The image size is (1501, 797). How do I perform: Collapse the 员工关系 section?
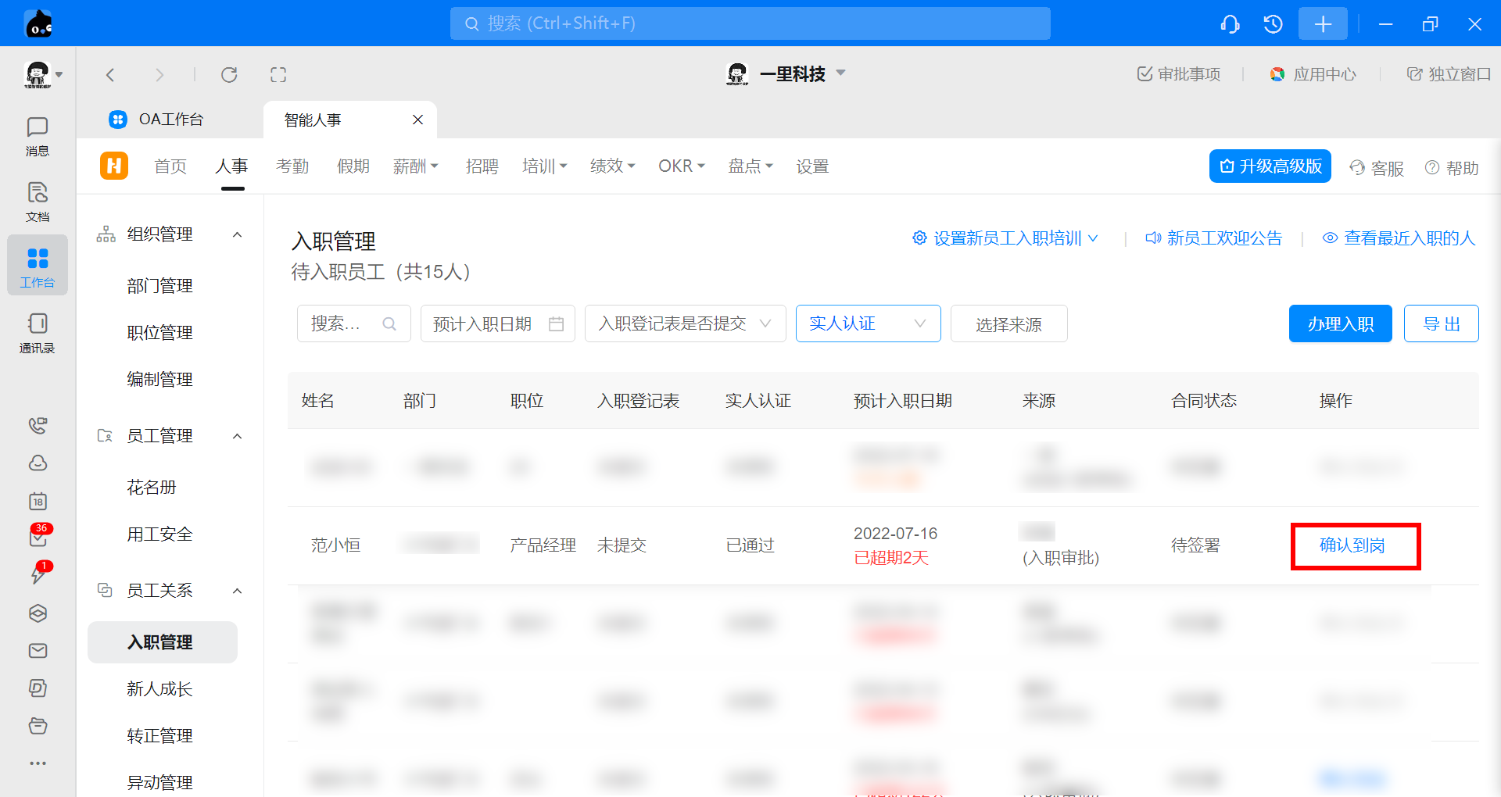tap(238, 591)
